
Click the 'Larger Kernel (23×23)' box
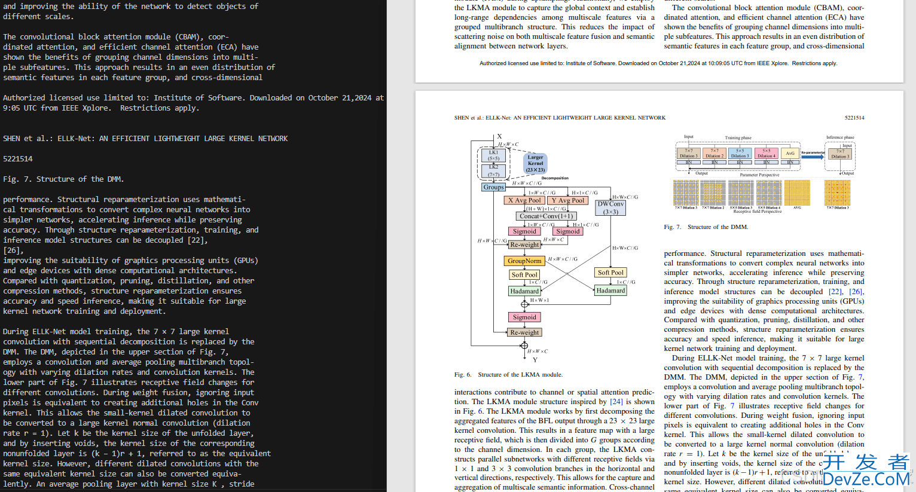pyautogui.click(x=535, y=163)
